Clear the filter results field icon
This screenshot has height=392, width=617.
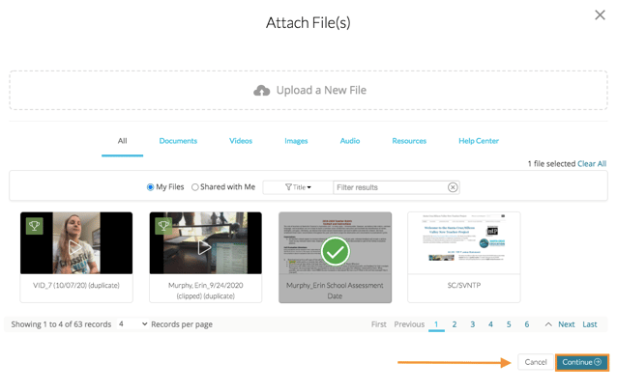click(x=453, y=187)
